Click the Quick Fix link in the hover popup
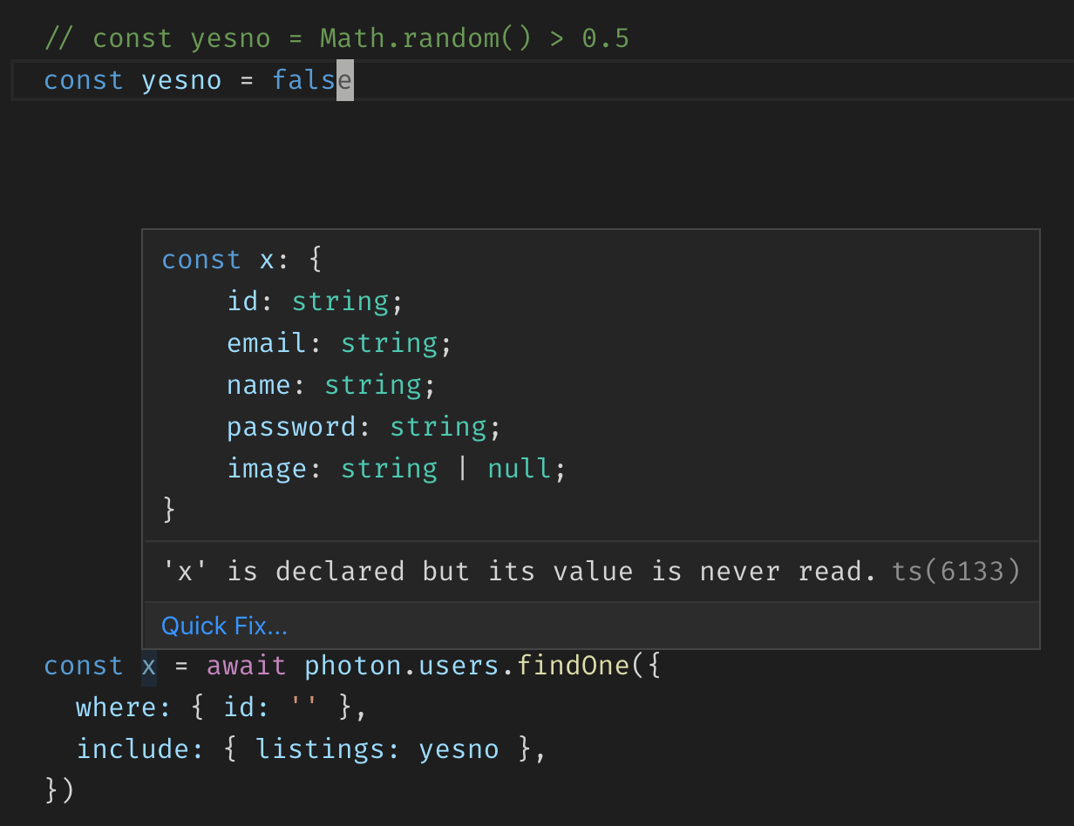This screenshot has height=826, width=1074. pyautogui.click(x=224, y=625)
